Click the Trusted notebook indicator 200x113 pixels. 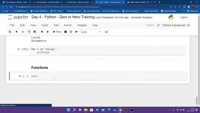click(x=150, y=25)
